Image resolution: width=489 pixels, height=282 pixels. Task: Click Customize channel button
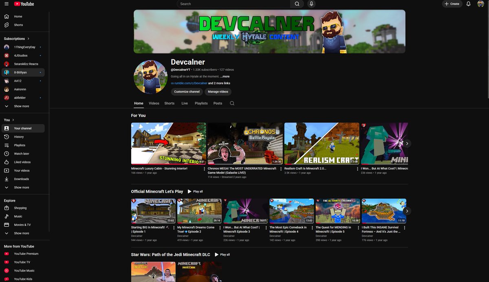tap(187, 92)
